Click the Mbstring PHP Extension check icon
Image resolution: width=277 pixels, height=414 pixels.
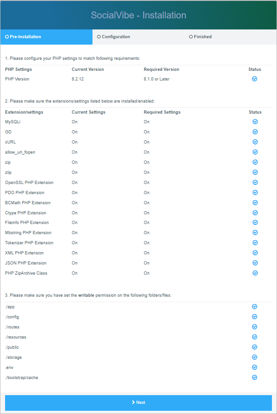pos(255,233)
